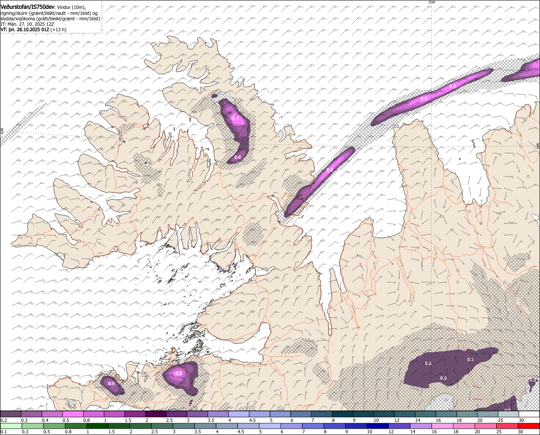Click the palest green 0.1–0.3 swatch in bottom legend row
This screenshot has height=435, width=540.
tap(11, 426)
